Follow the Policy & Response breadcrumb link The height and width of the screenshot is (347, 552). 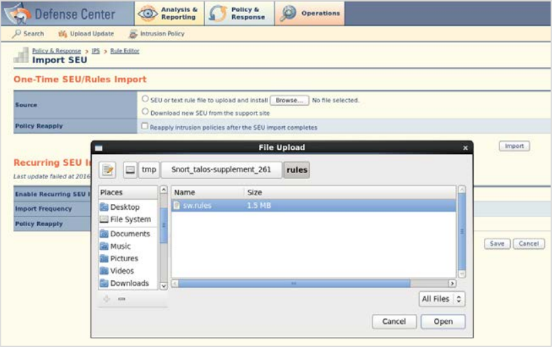[x=57, y=51]
